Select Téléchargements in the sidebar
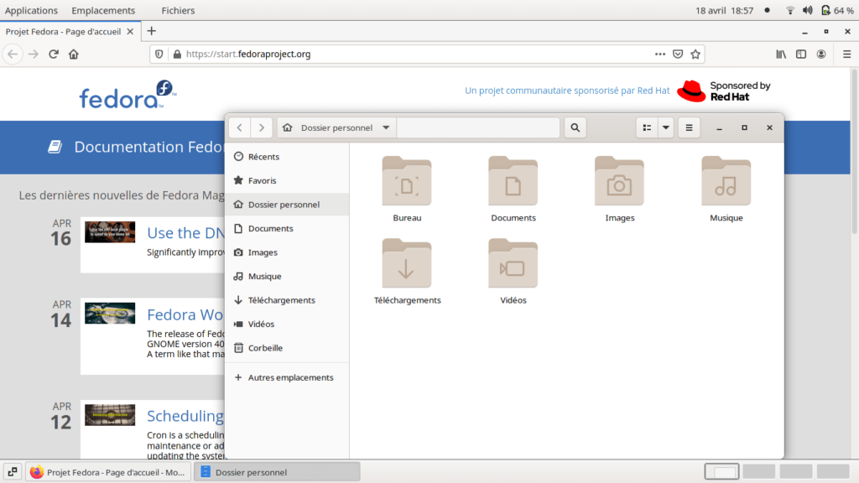This screenshot has height=483, width=859. tap(287, 300)
